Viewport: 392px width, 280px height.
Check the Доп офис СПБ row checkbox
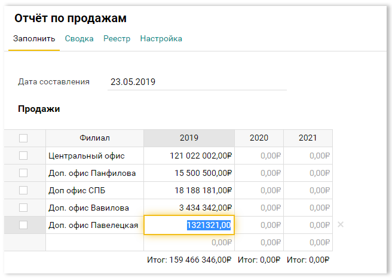(x=23, y=190)
